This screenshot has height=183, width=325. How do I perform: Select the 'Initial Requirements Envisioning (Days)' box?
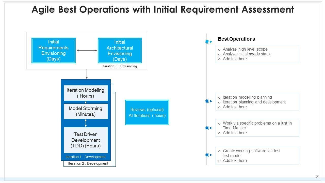pos(54,50)
